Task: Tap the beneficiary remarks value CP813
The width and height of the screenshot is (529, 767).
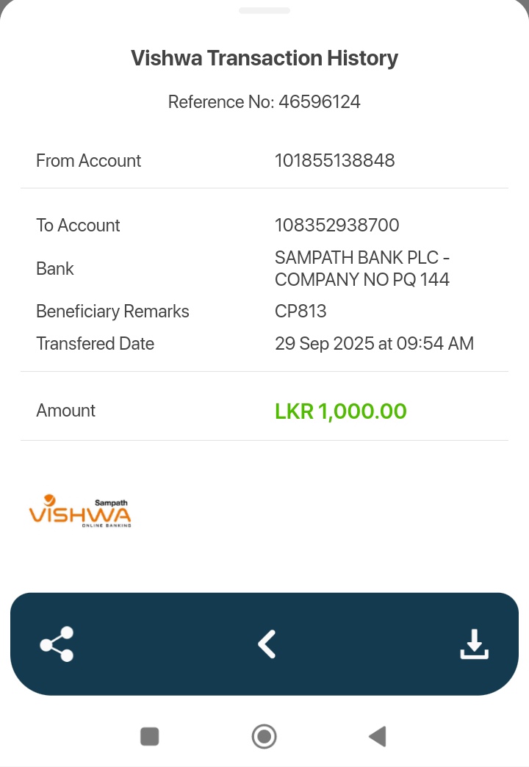Action: click(301, 312)
